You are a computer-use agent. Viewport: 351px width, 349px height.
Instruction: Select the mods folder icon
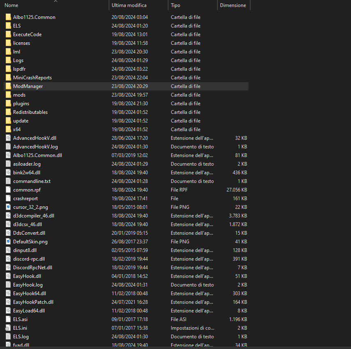coord(8,95)
